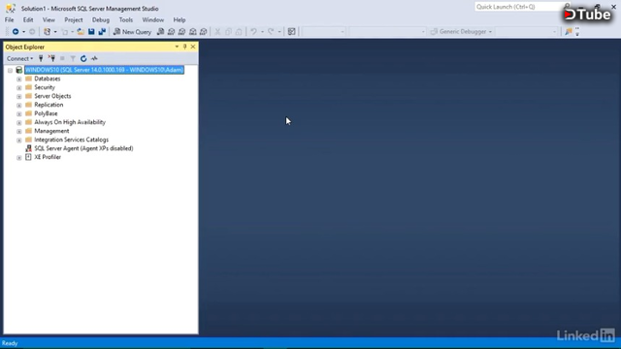Image resolution: width=621 pixels, height=349 pixels.
Task: Click the Ready status bar text
Action: (10, 343)
